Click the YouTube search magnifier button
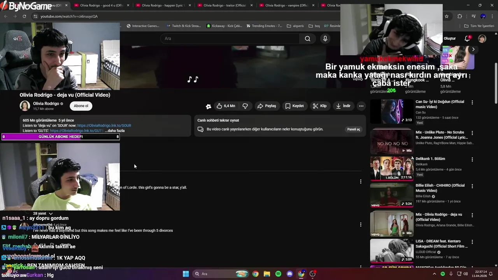Viewport: 498px width, 280px height. point(308,38)
